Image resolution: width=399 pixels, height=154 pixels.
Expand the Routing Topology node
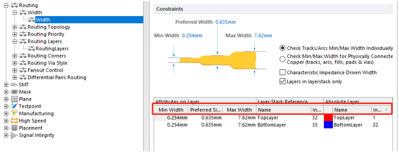point(15,27)
